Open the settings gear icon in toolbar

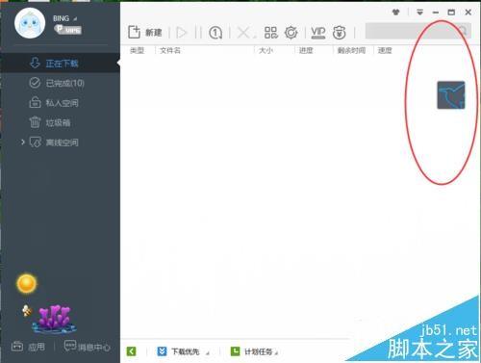click(x=291, y=33)
